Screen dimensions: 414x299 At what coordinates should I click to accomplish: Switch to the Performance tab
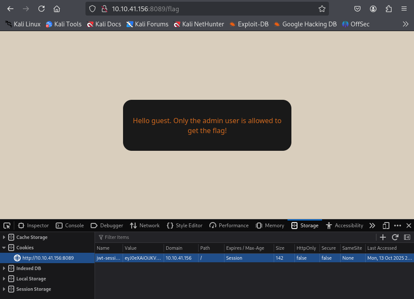click(229, 226)
